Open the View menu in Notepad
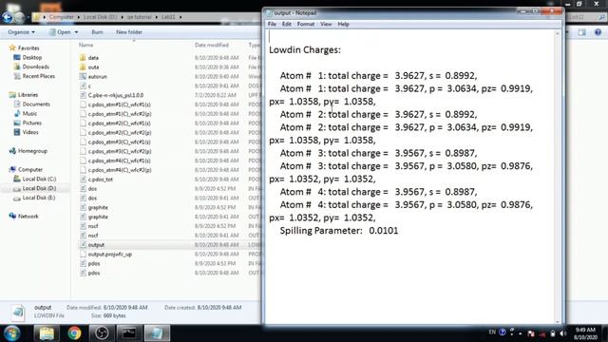Viewport: 608px width, 342px height. tap(326, 24)
